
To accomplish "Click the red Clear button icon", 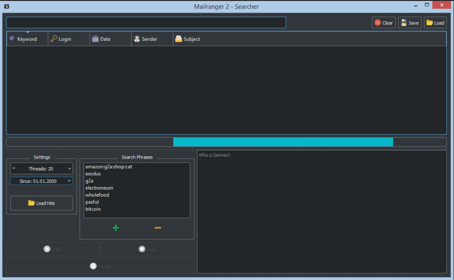I will pos(378,23).
